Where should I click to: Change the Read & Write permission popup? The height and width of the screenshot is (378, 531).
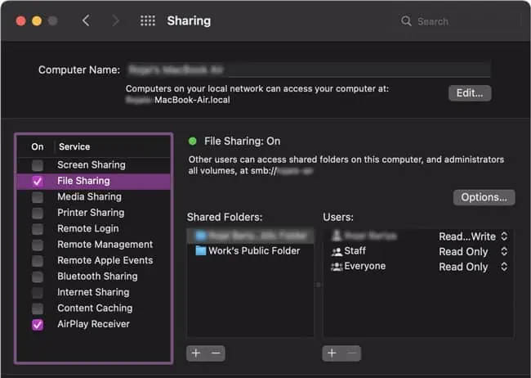[504, 236]
